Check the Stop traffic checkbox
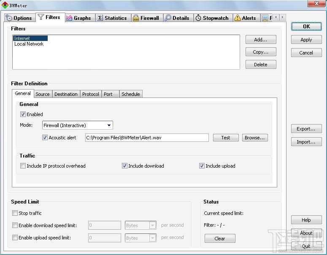The height and width of the screenshot is (255, 327). pyautogui.click(x=15, y=213)
